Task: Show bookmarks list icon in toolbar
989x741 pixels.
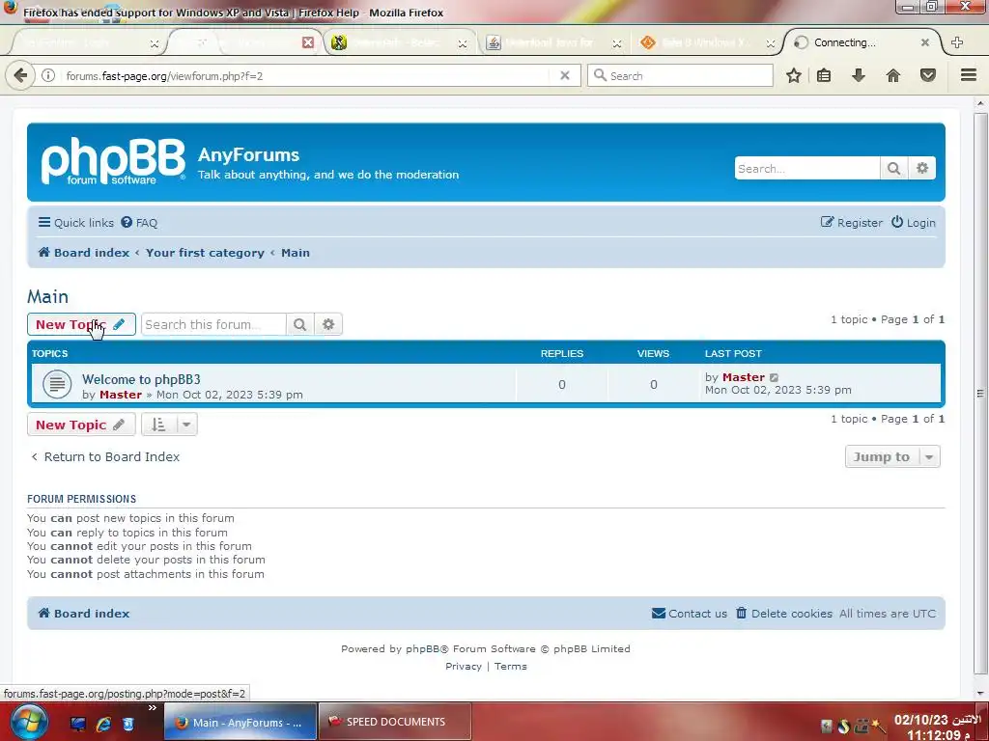Action: point(824,75)
